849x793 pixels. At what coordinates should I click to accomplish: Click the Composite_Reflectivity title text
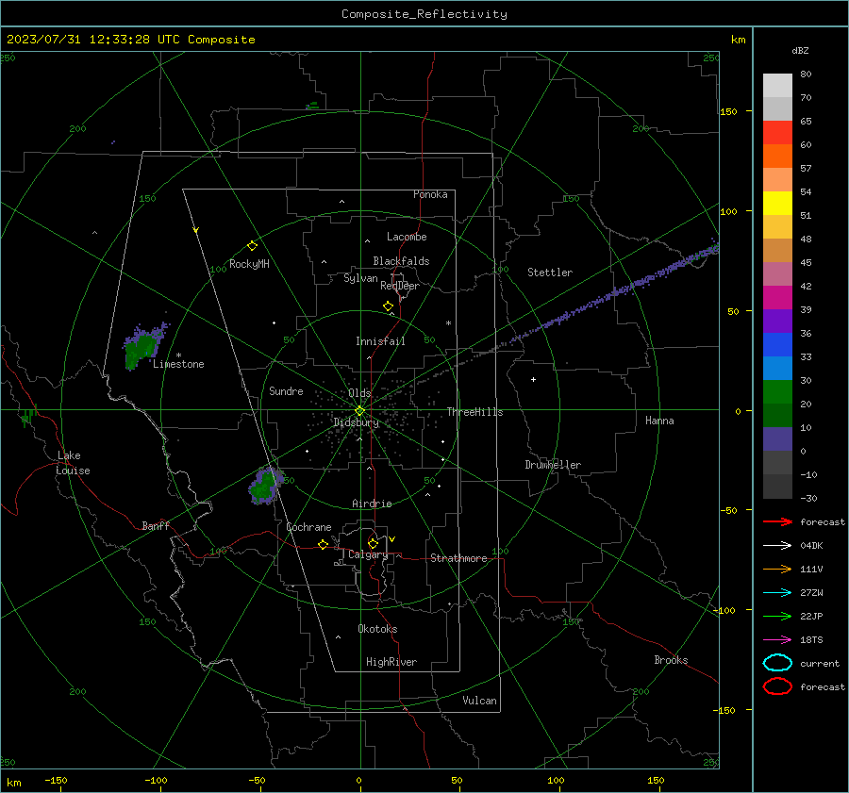coord(424,14)
